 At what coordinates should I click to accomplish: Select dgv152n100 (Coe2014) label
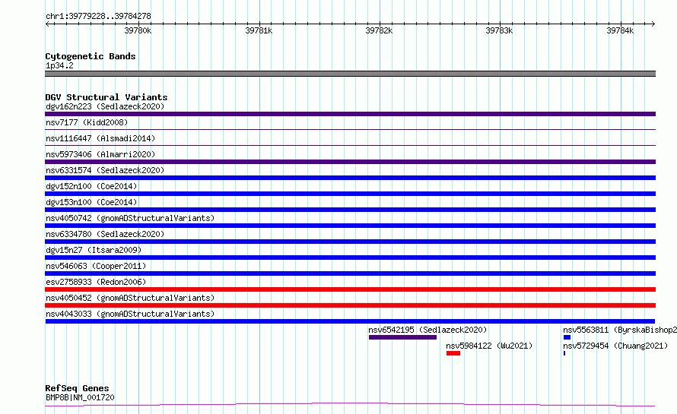(x=91, y=186)
